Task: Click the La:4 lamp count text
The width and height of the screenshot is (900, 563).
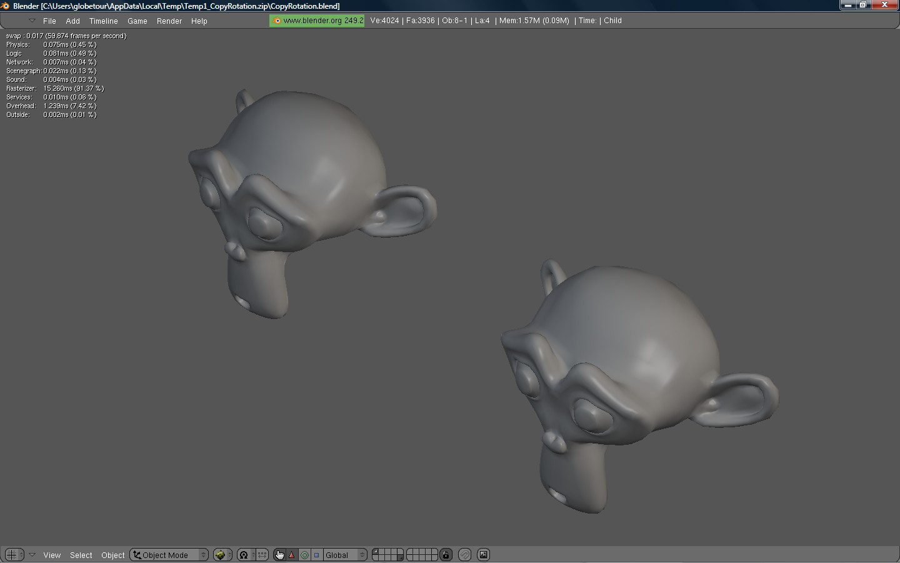Action: click(482, 21)
